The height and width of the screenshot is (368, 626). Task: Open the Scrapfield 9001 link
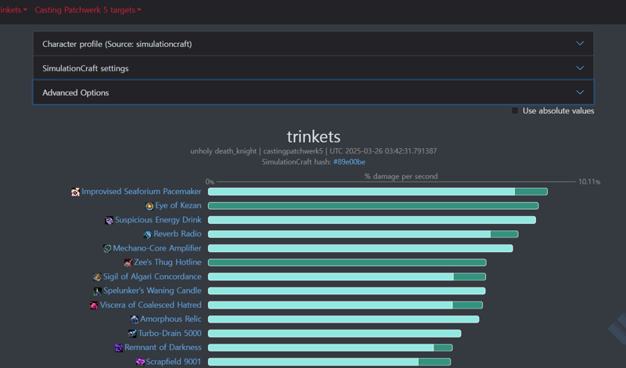tap(174, 362)
